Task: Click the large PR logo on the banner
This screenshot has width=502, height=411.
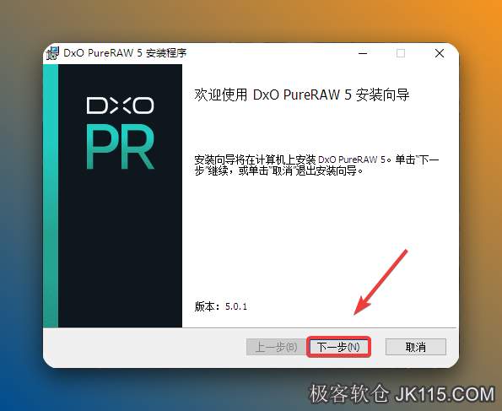Action: [121, 148]
